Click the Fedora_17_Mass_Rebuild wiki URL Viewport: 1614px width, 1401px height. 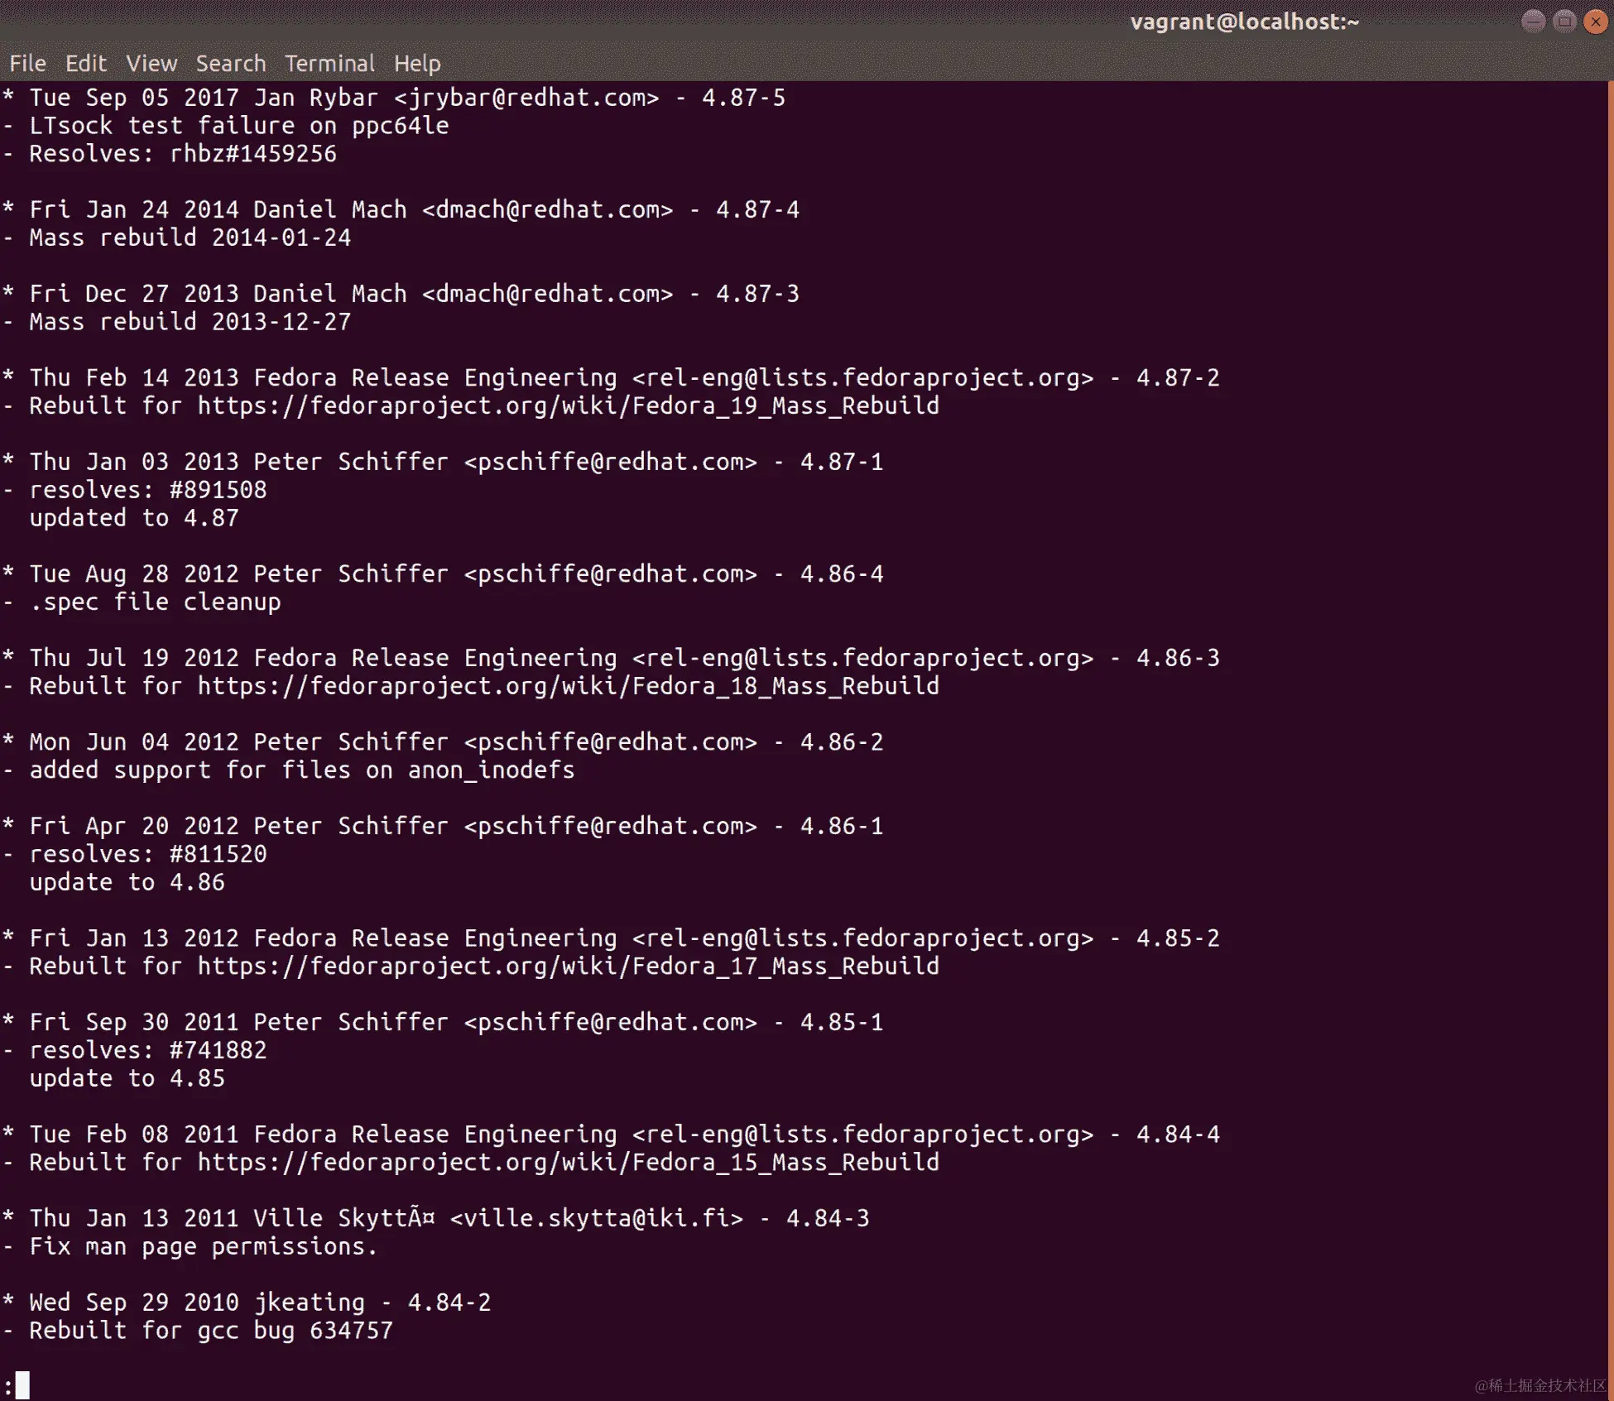click(x=568, y=967)
